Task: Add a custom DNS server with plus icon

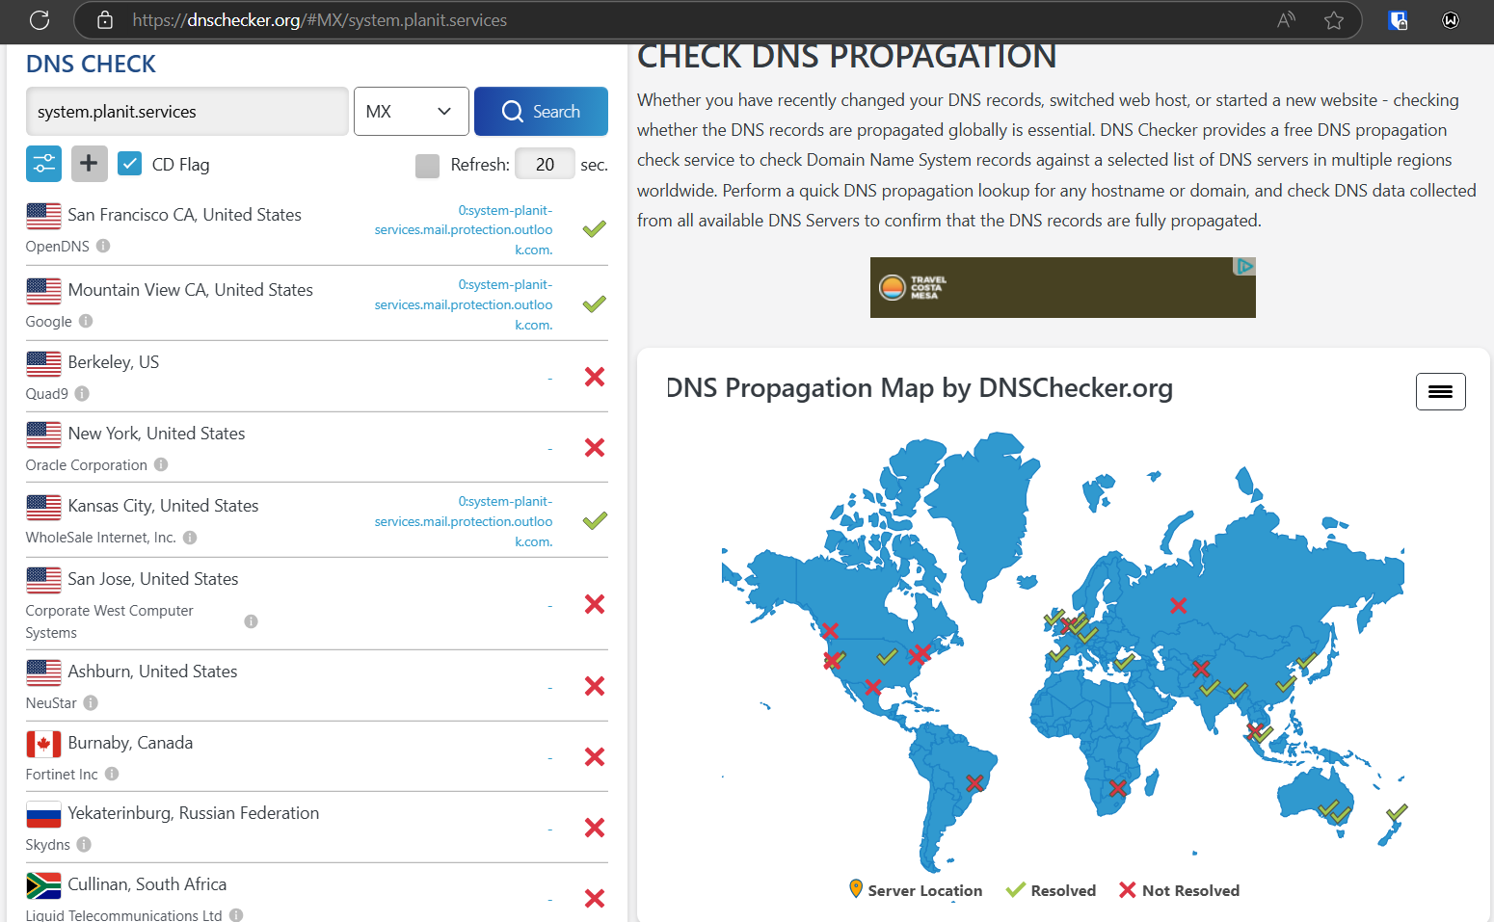Action: 89,164
